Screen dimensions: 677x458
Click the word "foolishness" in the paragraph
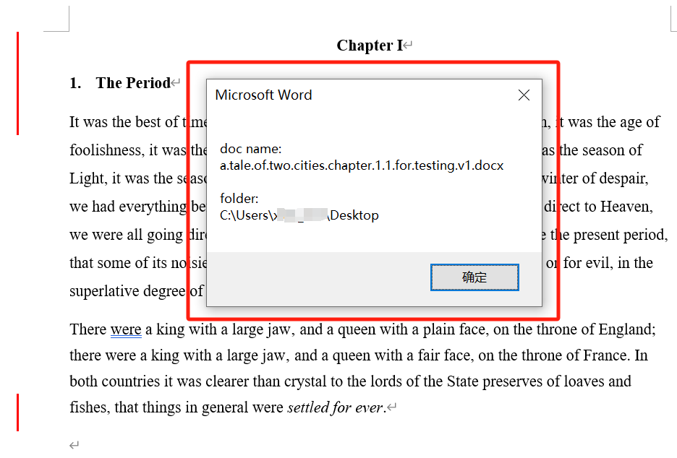(x=106, y=150)
